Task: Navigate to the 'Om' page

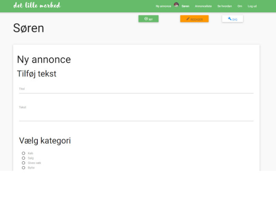Action: pyautogui.click(x=239, y=6)
